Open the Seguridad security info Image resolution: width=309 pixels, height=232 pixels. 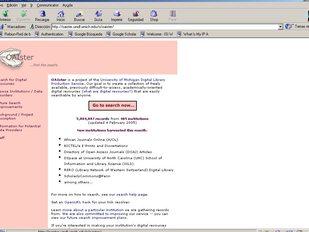click(136, 16)
